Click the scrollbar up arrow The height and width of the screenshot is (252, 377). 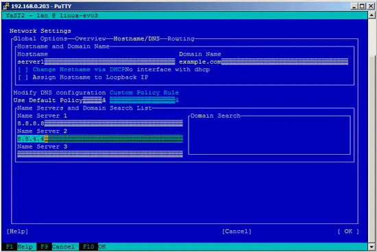click(x=372, y=15)
